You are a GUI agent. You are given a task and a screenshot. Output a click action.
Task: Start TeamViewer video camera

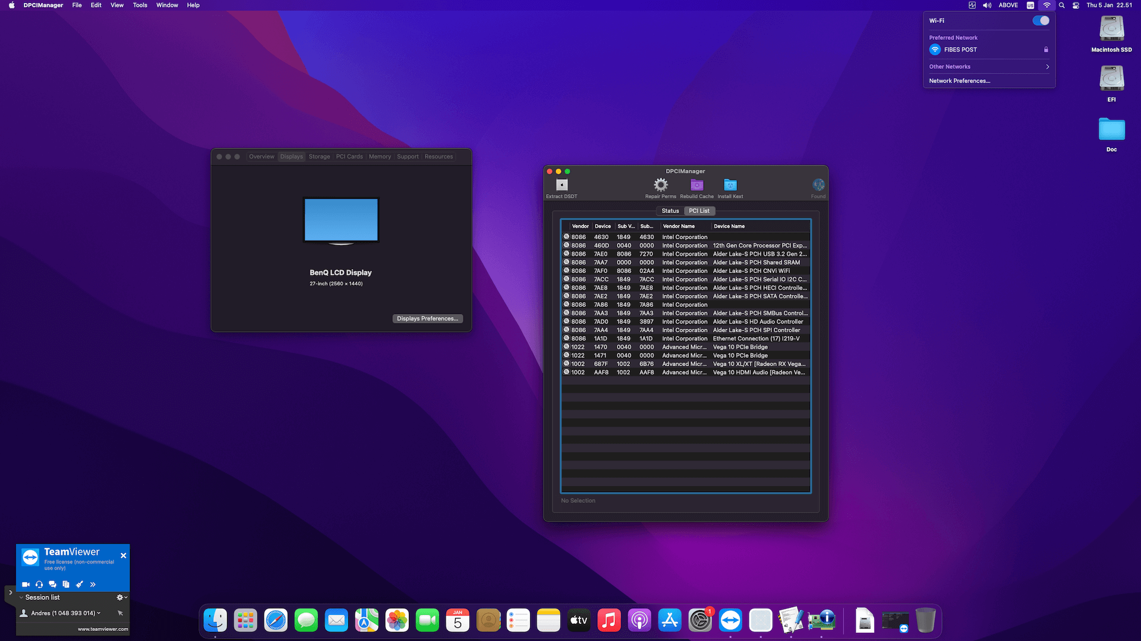(x=26, y=585)
